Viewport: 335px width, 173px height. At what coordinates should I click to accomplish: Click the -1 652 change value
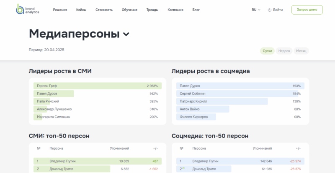tap(153, 169)
